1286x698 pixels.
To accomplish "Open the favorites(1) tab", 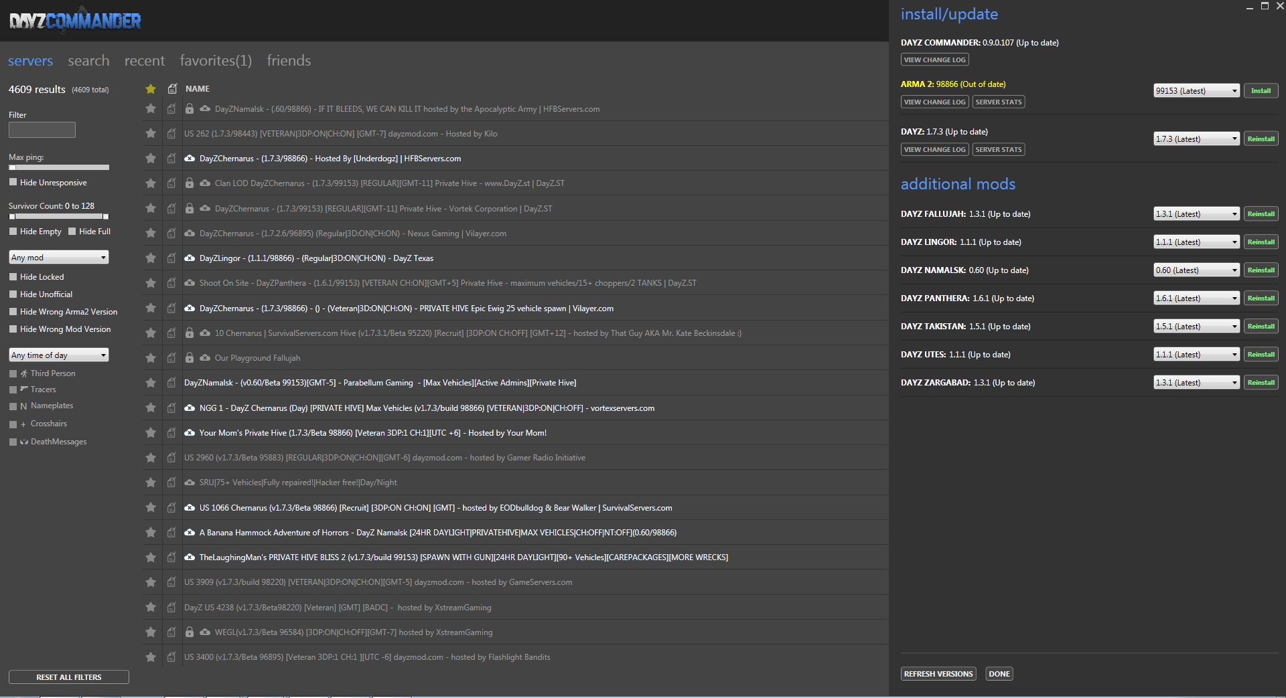I will [x=216, y=61].
